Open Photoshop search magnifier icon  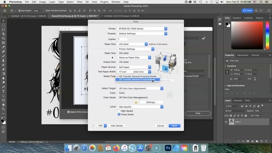[256, 11]
